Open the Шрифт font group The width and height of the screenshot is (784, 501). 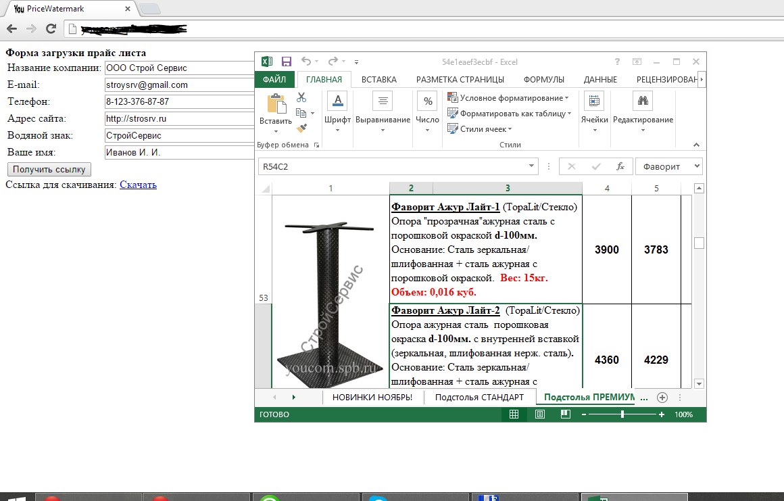tap(337, 112)
